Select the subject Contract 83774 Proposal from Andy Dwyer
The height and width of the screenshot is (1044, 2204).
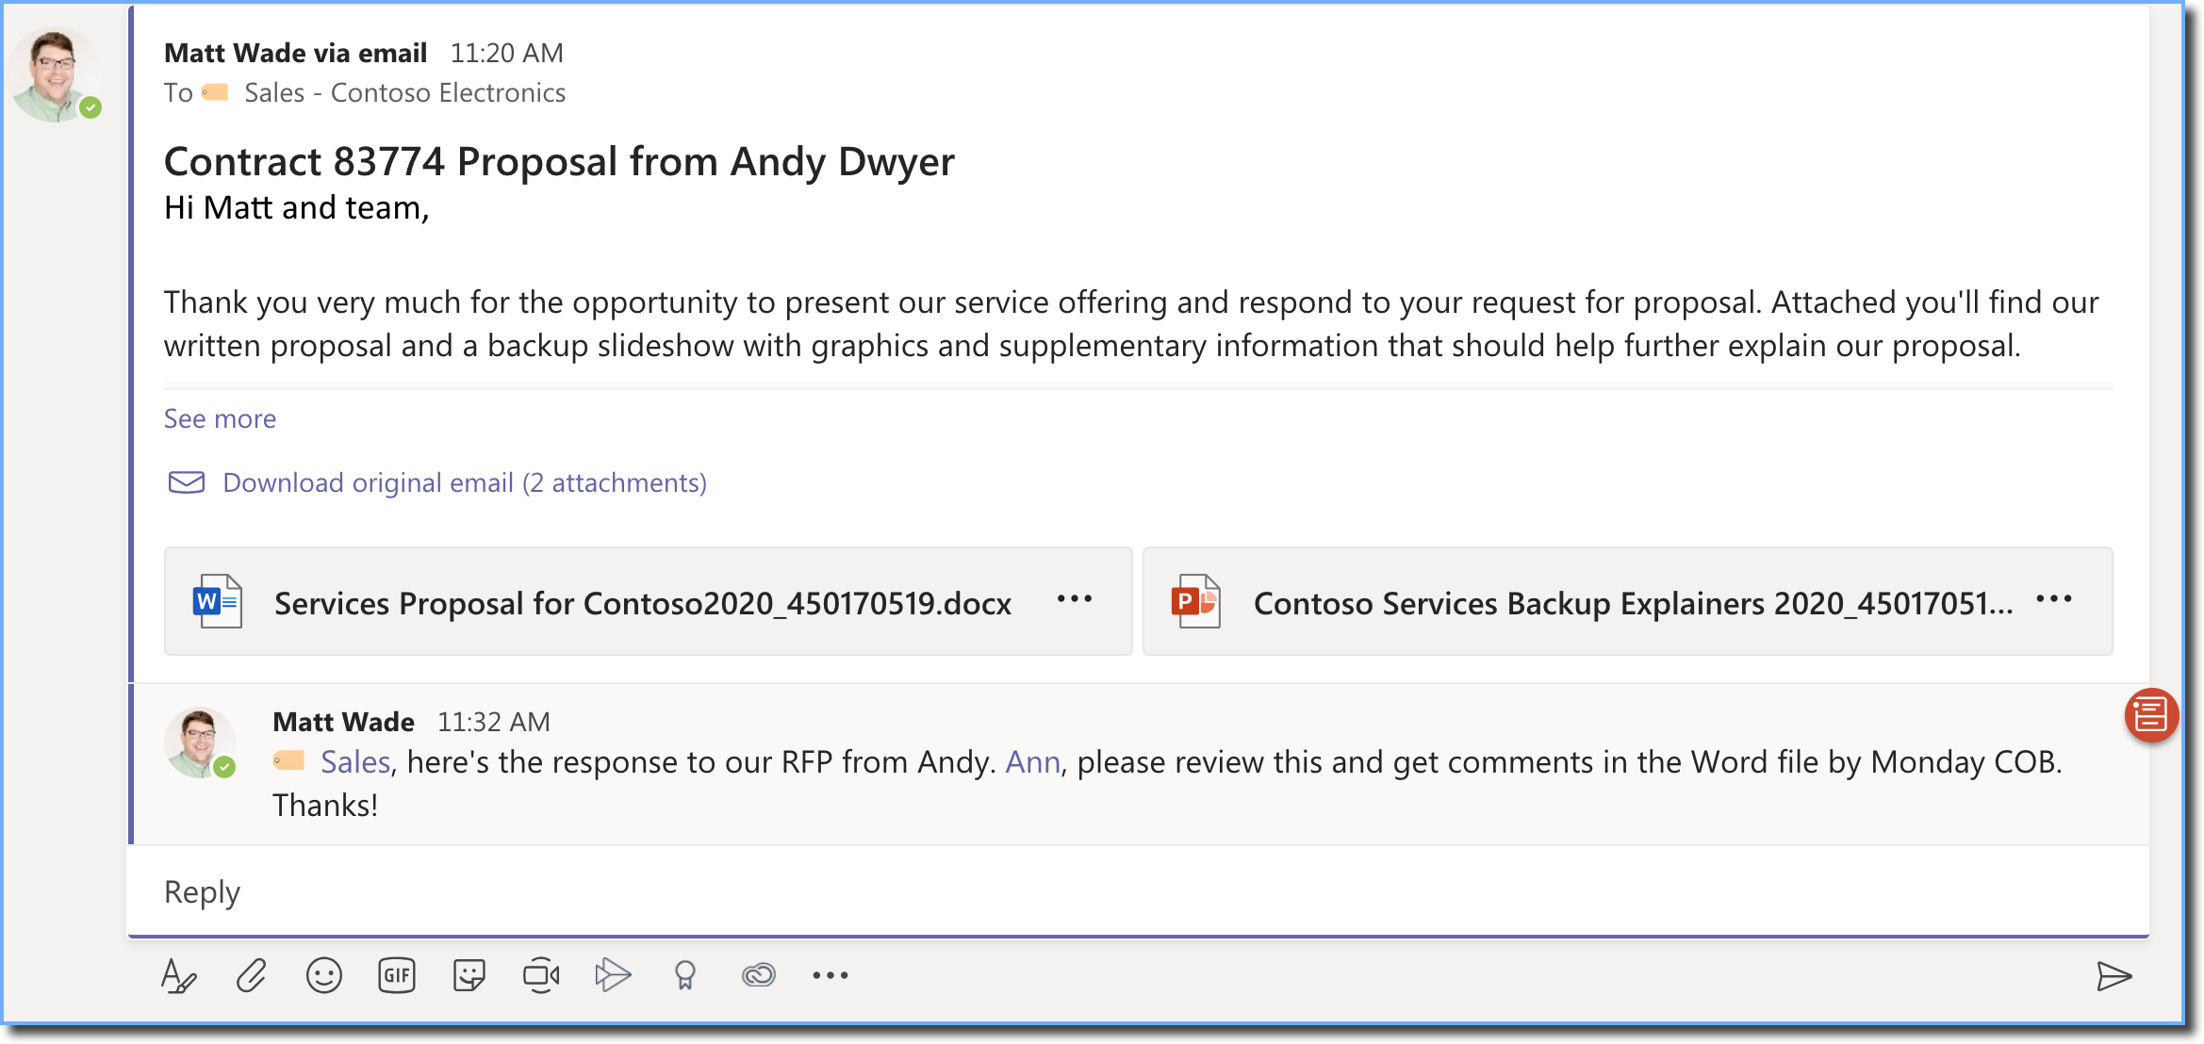[559, 161]
